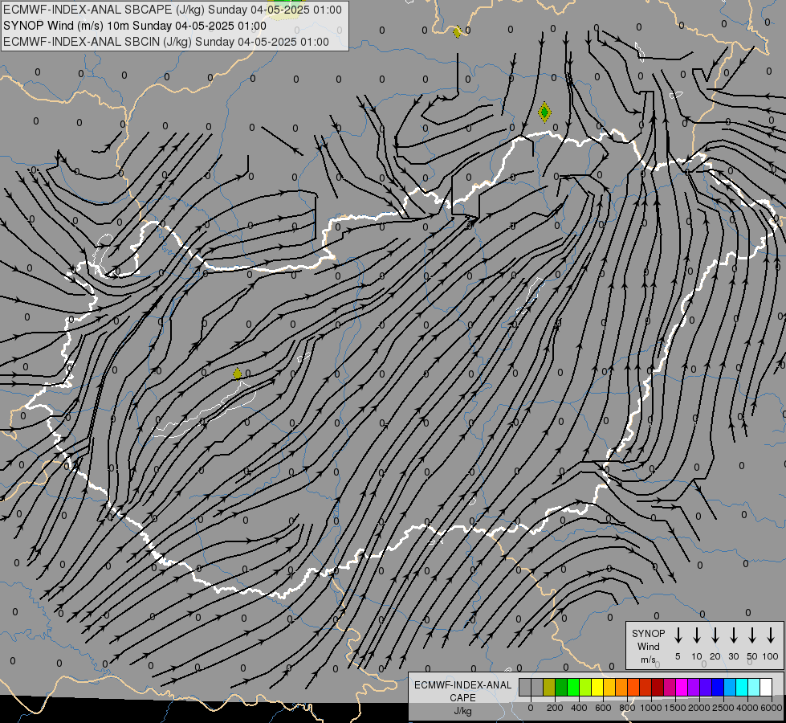Pick the bright green swatch in CAPE legend
Image resolution: width=786 pixels, height=723 pixels.
(x=573, y=687)
